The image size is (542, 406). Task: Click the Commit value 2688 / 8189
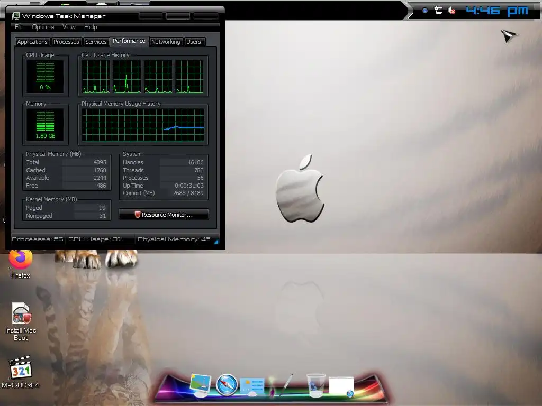point(188,193)
